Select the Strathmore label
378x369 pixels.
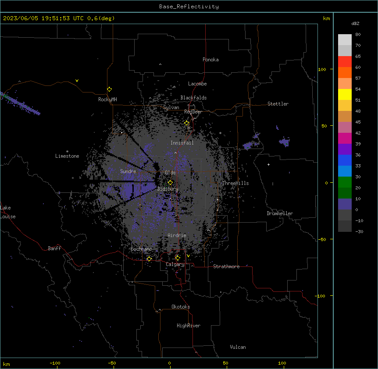pos(226,266)
